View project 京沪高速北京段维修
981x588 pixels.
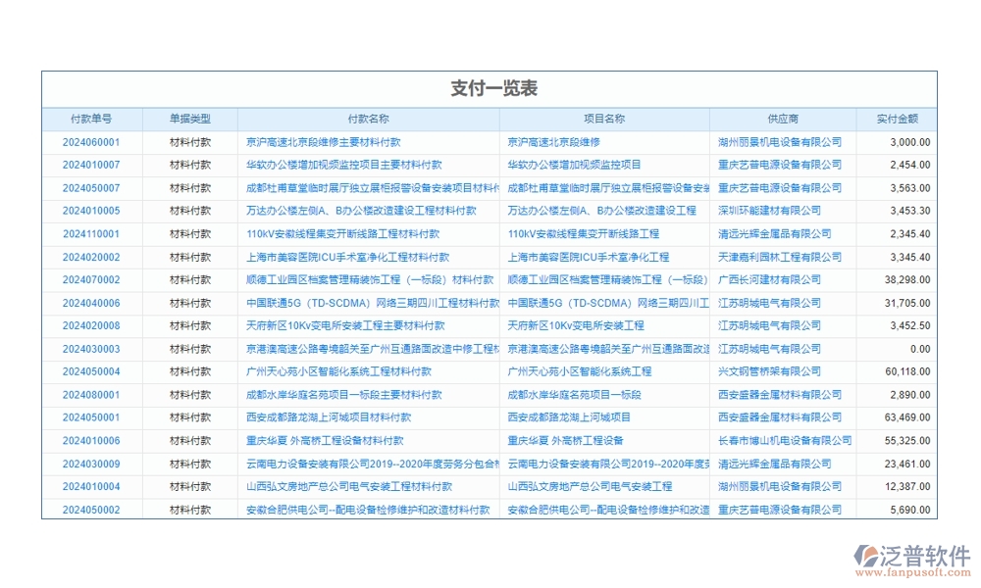click(x=556, y=141)
